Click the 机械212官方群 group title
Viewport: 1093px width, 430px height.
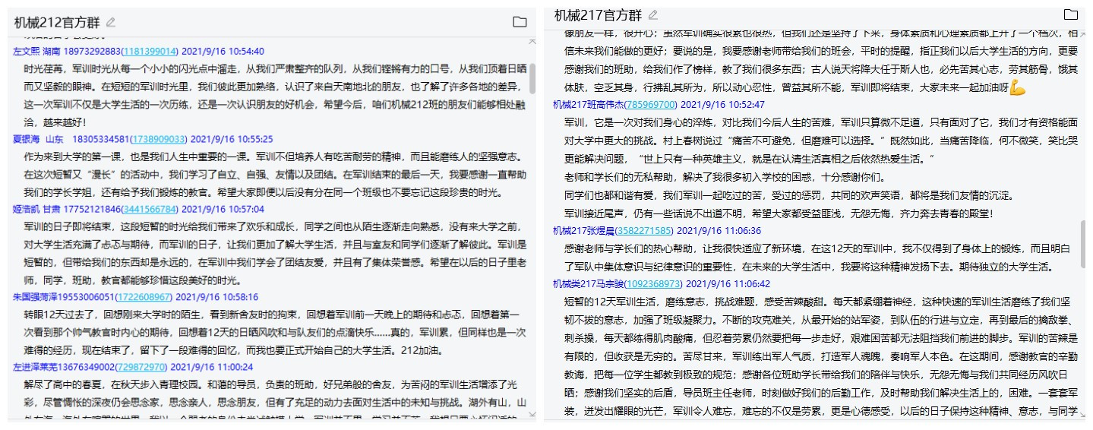(x=58, y=22)
